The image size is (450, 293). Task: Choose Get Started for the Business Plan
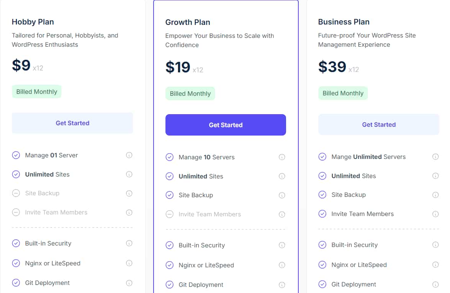pos(379,124)
